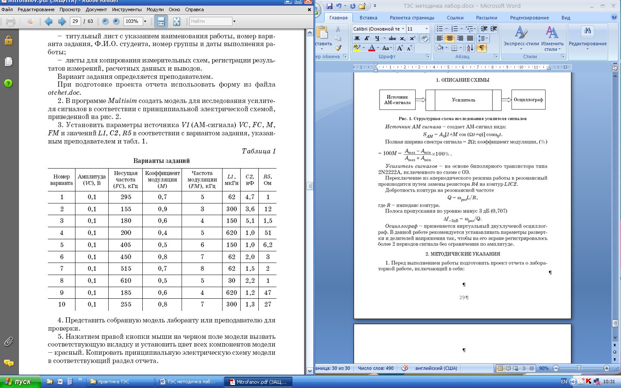Image resolution: width=621 pixels, height=388 pixels.
Task: Click the Clear Formatting icon
Action: 424,38
